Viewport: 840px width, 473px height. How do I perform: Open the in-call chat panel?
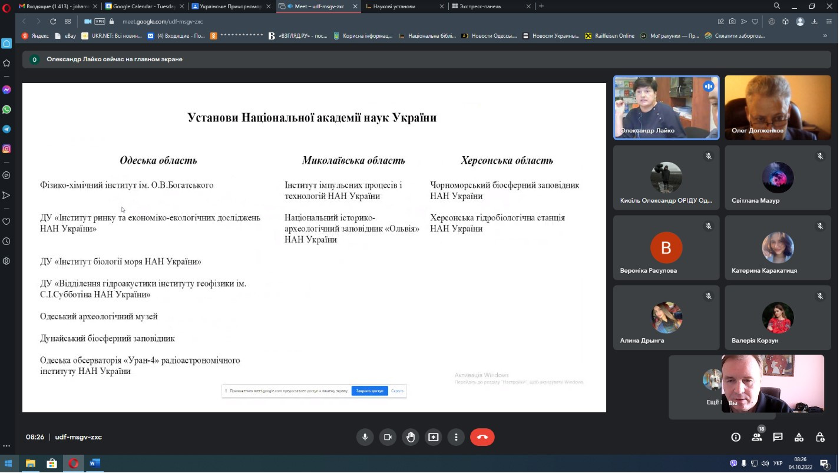(778, 437)
